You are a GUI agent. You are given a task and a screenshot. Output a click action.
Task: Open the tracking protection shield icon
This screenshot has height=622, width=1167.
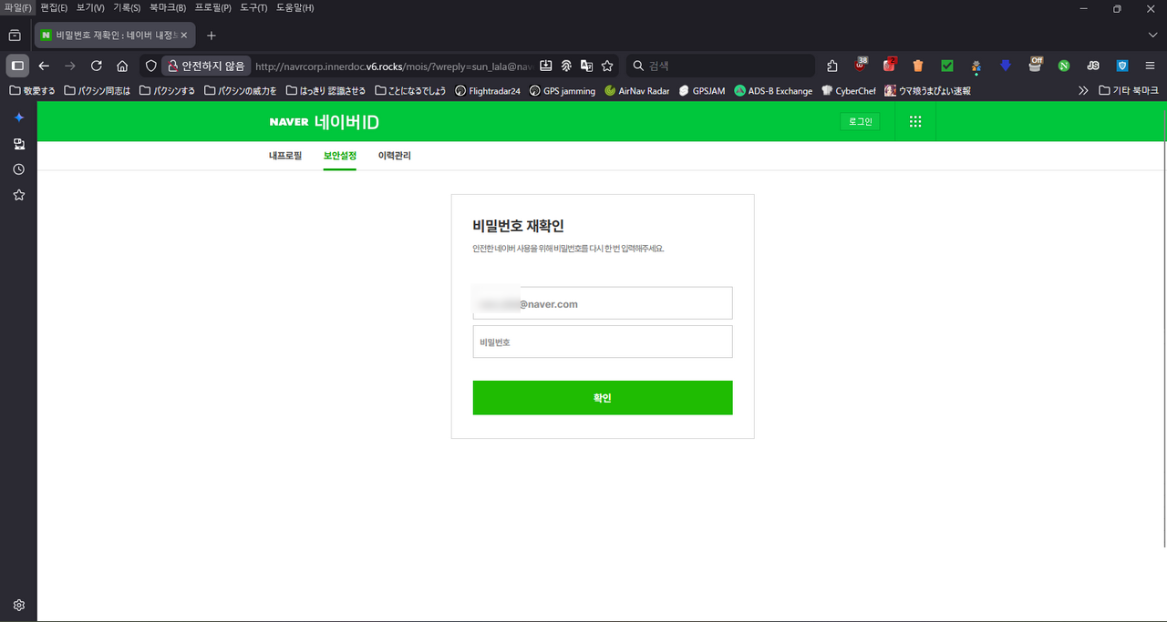coord(151,66)
